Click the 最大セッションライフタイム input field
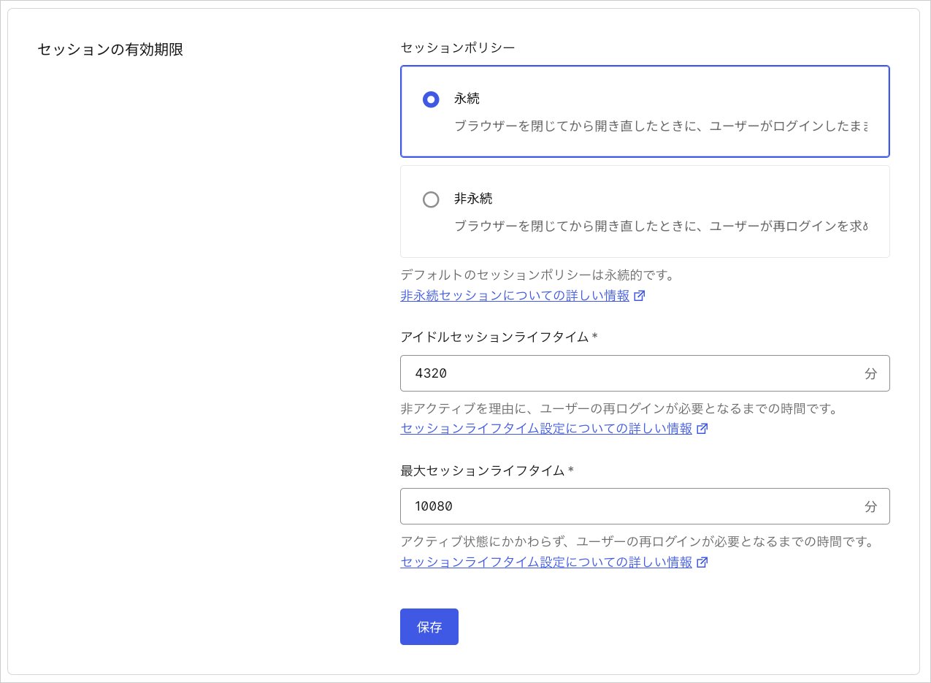 [x=644, y=506]
